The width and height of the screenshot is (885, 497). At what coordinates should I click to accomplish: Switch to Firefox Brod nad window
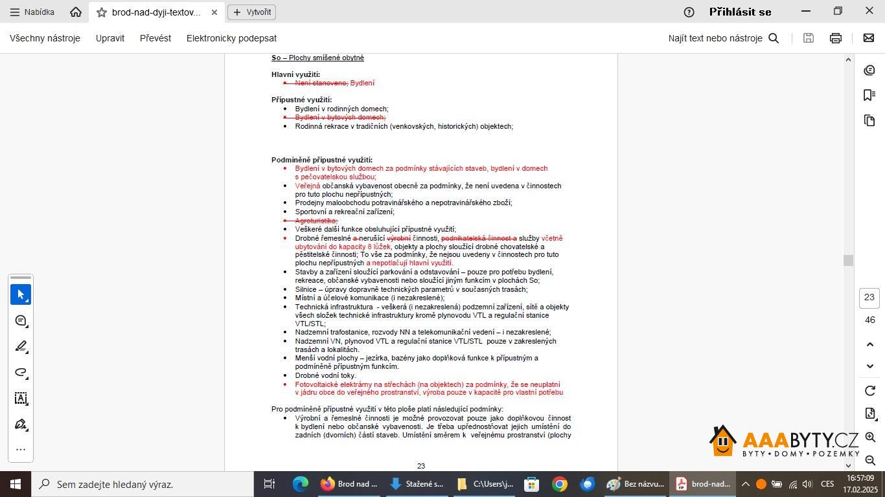click(349, 484)
